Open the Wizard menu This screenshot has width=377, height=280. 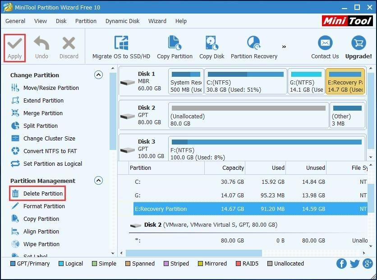(x=157, y=21)
